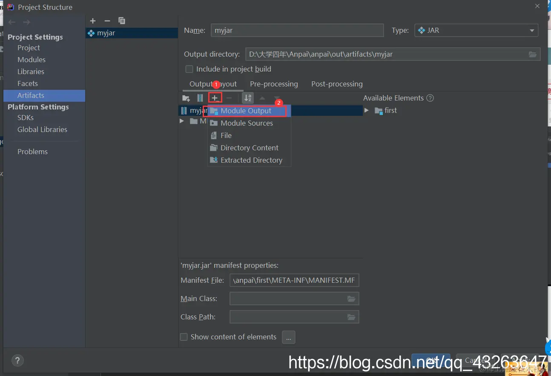Browse for the output directory folder

click(x=532, y=54)
